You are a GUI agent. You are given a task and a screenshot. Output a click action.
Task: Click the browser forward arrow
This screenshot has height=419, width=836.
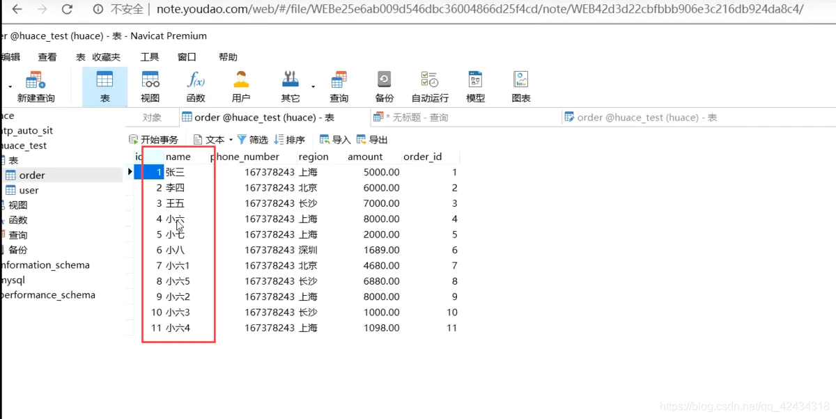pos(42,9)
